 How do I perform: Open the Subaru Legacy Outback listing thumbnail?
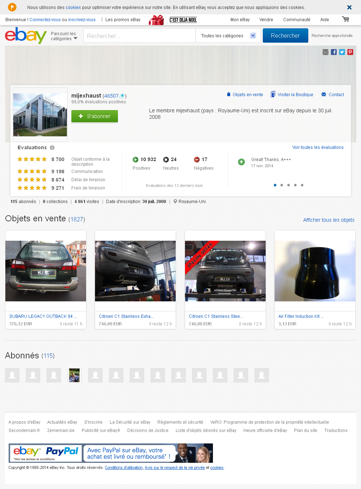coord(46,271)
